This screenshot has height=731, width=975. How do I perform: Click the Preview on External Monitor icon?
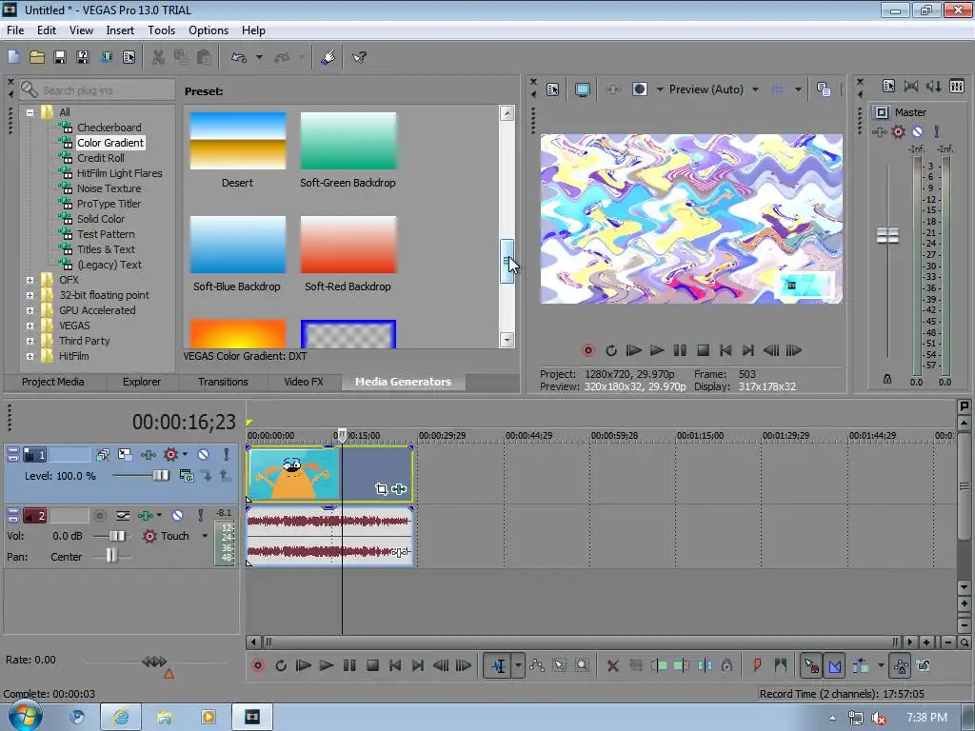(582, 89)
